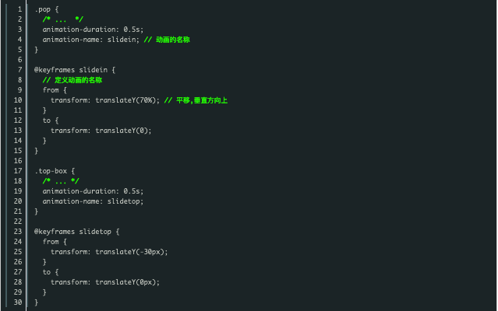Click "animation-name: slidetop;" declaration
The width and height of the screenshot is (498, 311).
click(x=93, y=201)
